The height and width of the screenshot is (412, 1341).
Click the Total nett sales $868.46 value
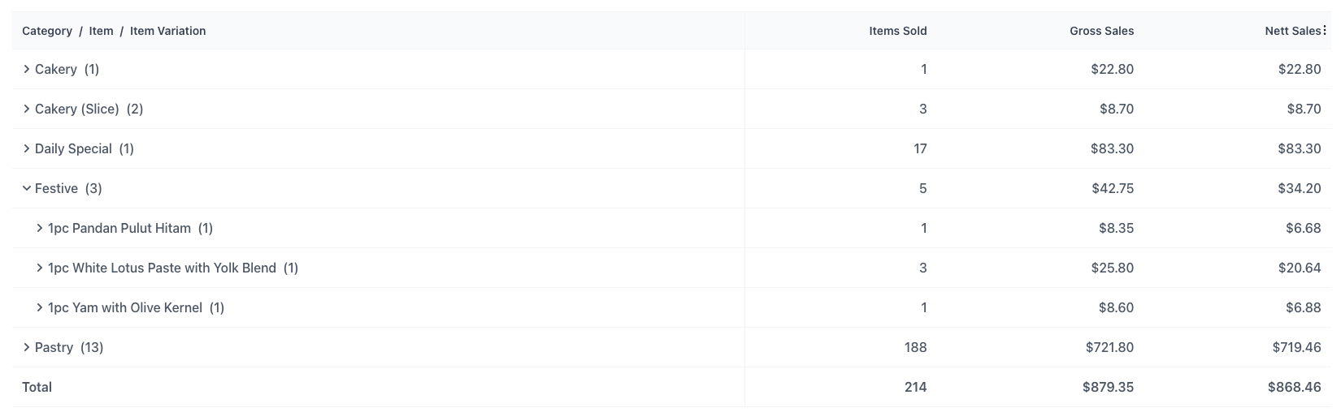point(1294,388)
